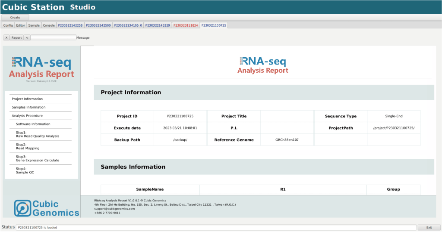Click the '<' back arrow button

tap(27, 37)
